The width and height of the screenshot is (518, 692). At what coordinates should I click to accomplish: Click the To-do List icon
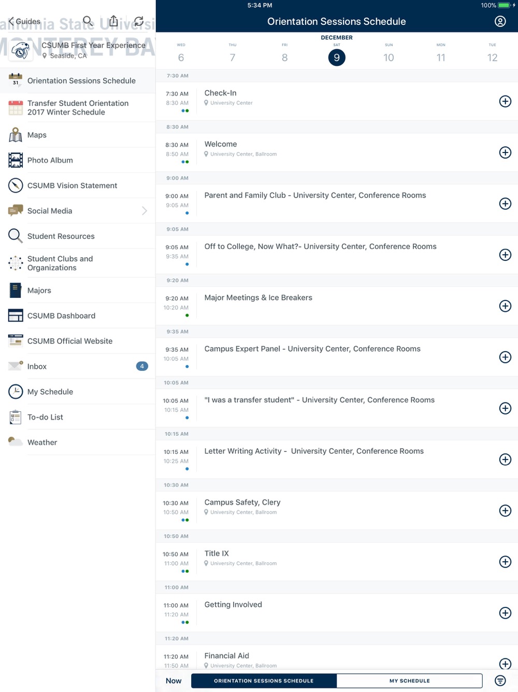point(16,417)
